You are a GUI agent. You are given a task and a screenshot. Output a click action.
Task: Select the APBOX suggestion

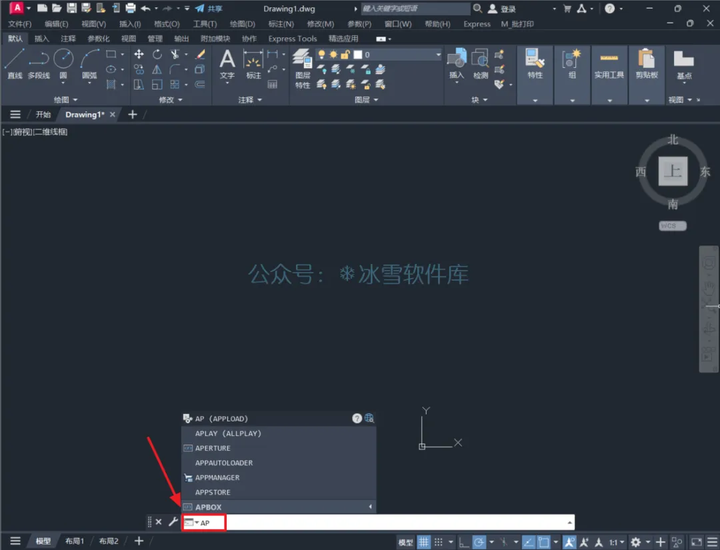point(279,507)
